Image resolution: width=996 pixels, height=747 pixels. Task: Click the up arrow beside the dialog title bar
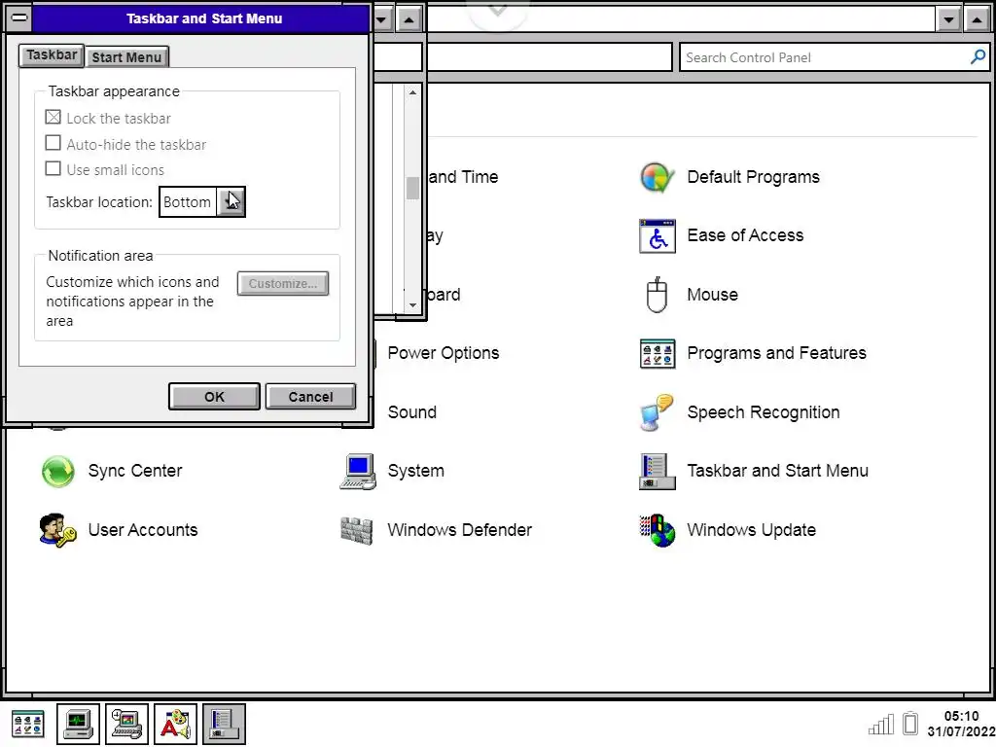(409, 19)
